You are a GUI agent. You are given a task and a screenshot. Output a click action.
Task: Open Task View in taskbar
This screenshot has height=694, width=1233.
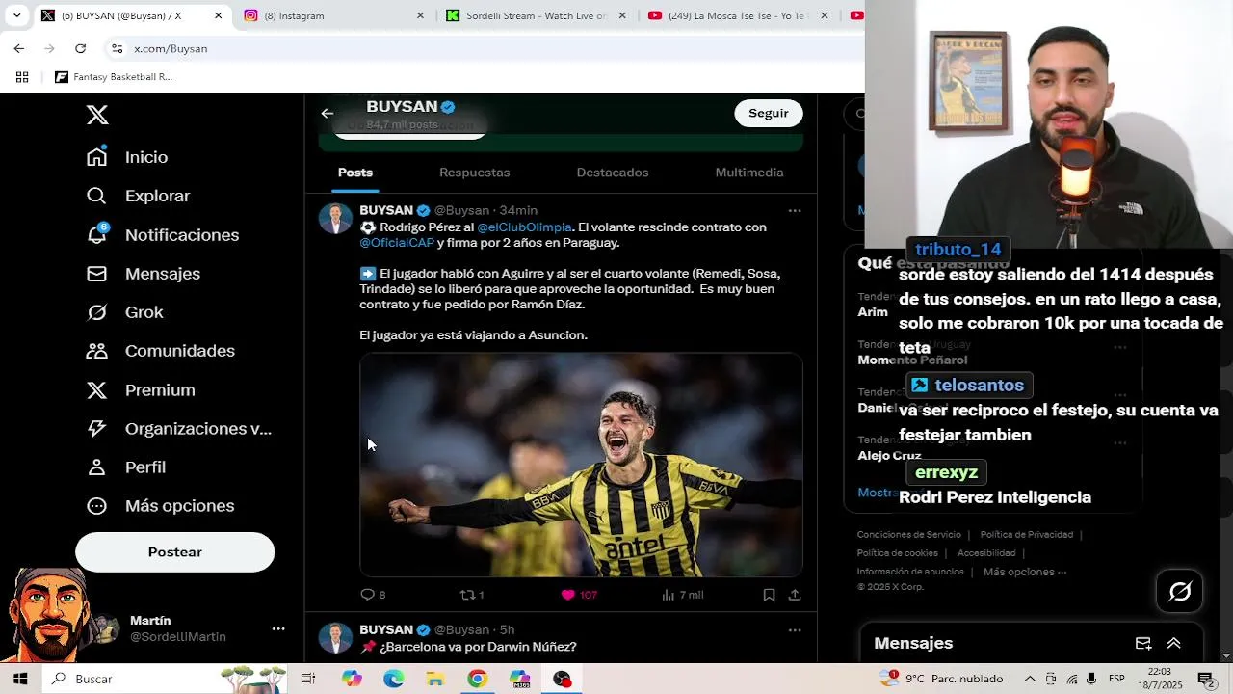pyautogui.click(x=308, y=679)
